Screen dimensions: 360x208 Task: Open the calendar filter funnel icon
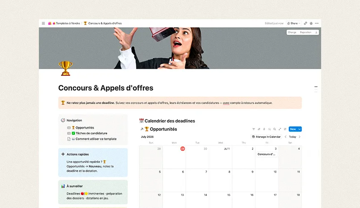253,129
